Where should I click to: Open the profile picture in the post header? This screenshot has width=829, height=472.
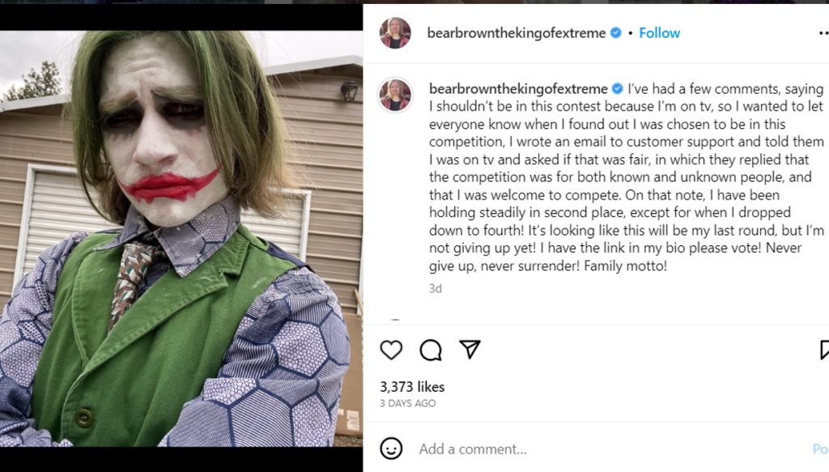click(x=395, y=33)
